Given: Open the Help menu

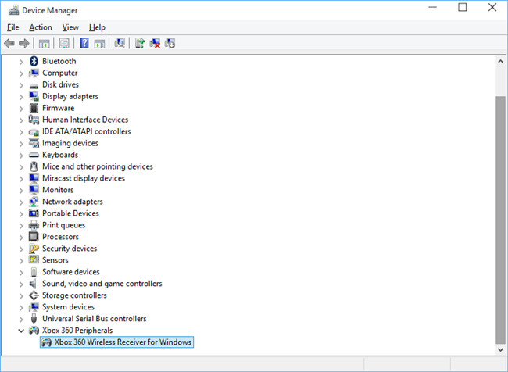Looking at the screenshot, I should [x=97, y=27].
